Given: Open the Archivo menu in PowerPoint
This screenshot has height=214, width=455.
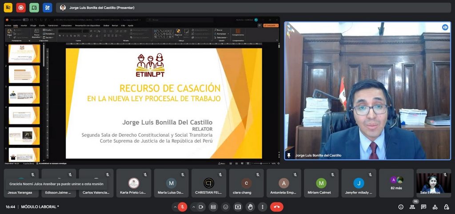Looking at the screenshot, I should [8, 25].
